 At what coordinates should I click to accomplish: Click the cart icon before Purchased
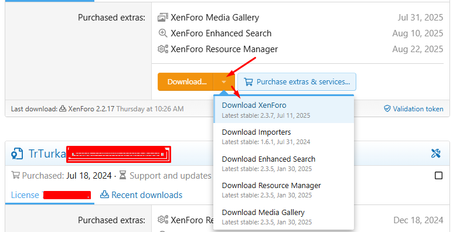tap(16, 175)
